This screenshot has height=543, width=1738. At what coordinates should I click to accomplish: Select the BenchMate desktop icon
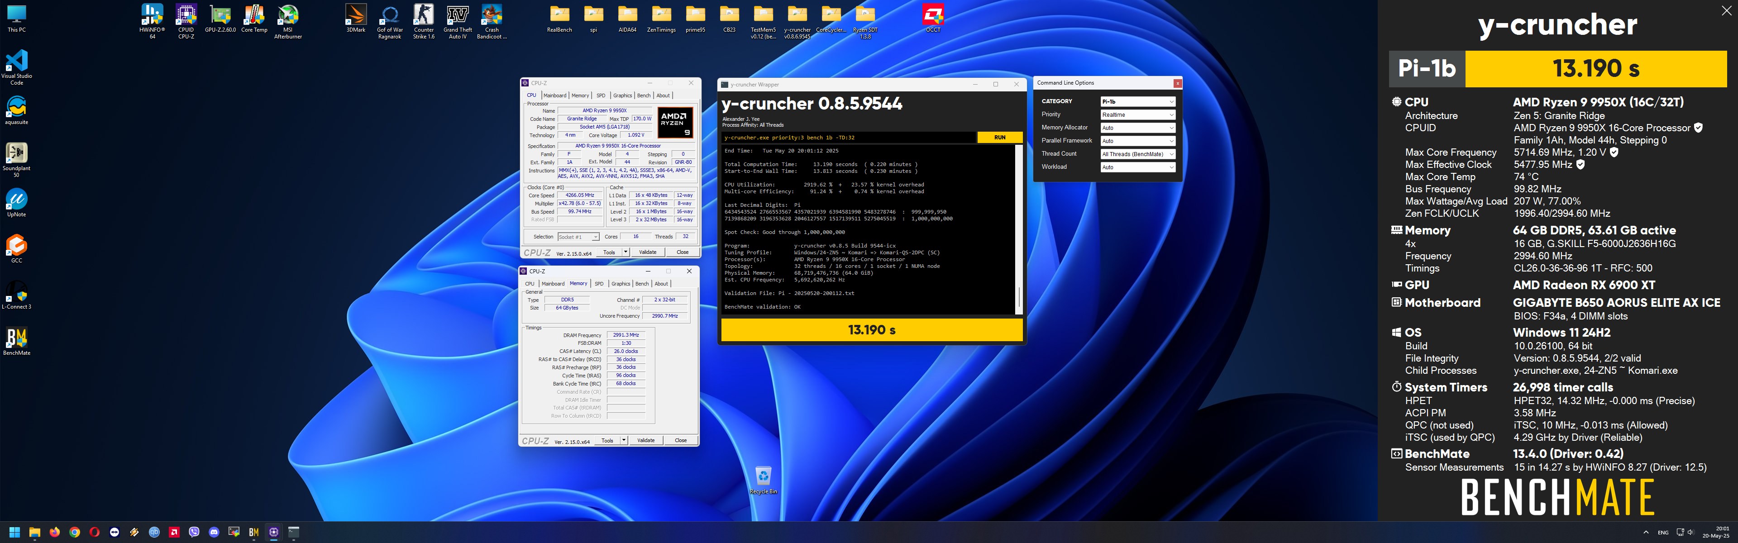[17, 341]
